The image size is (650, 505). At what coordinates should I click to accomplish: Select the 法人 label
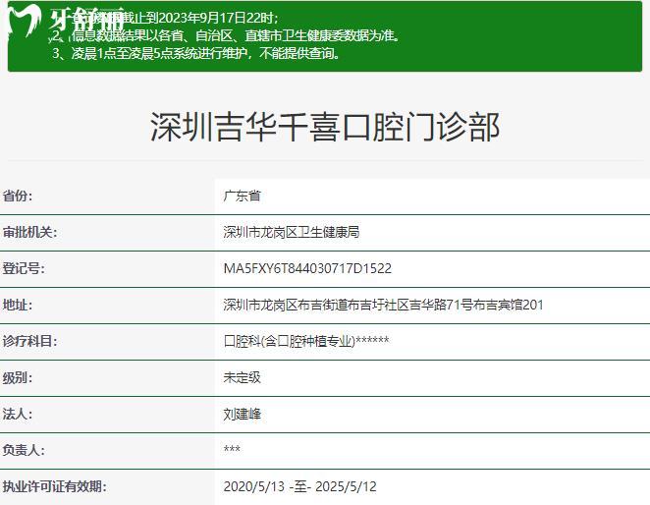pos(18,414)
